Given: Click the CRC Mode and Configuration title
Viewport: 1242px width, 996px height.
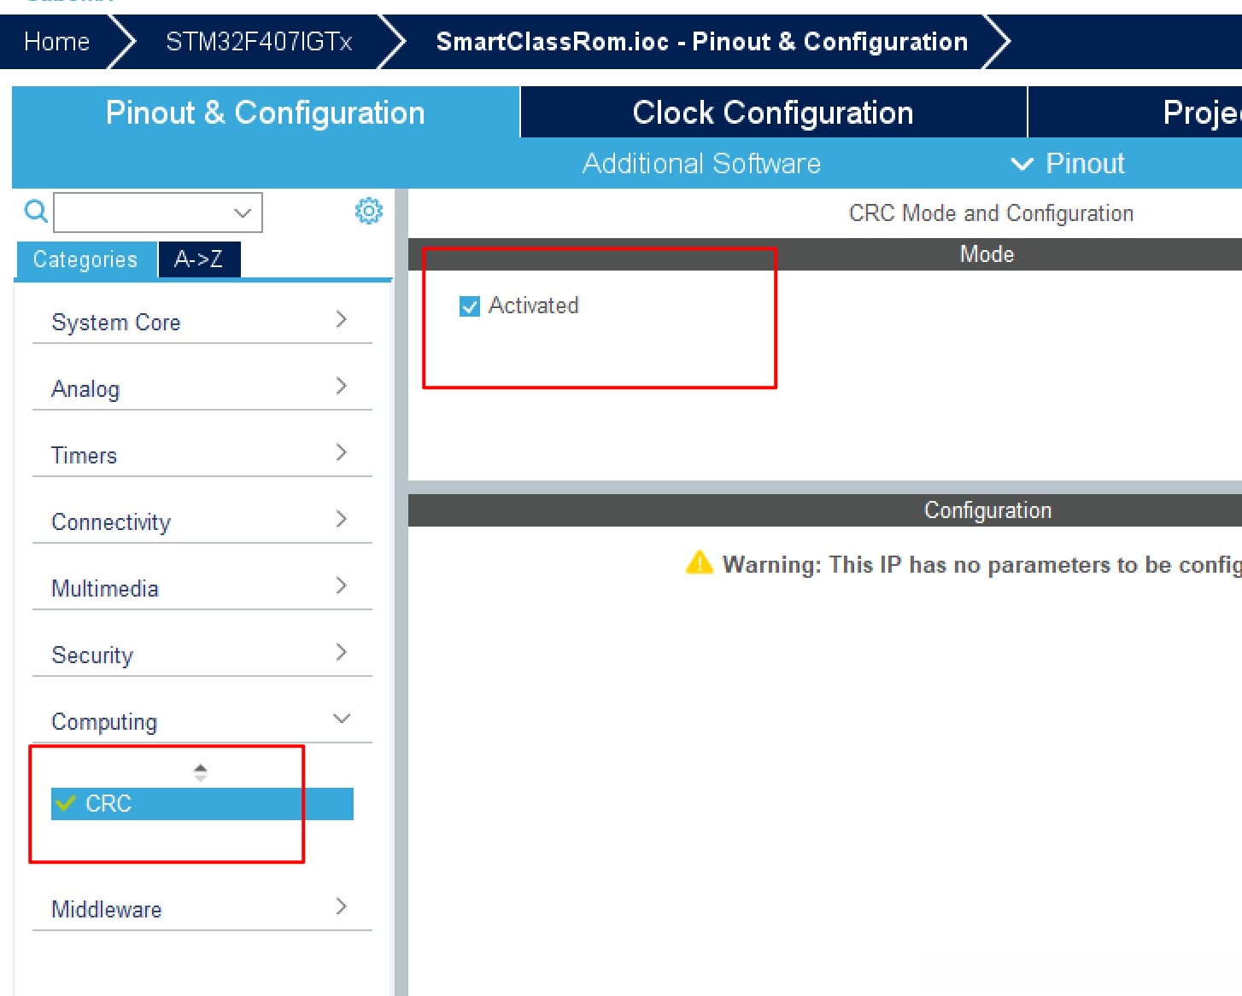Looking at the screenshot, I should pyautogui.click(x=991, y=213).
